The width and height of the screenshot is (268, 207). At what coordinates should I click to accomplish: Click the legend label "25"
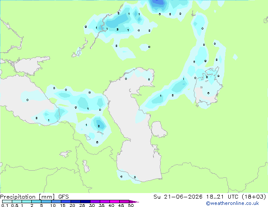point(82,205)
